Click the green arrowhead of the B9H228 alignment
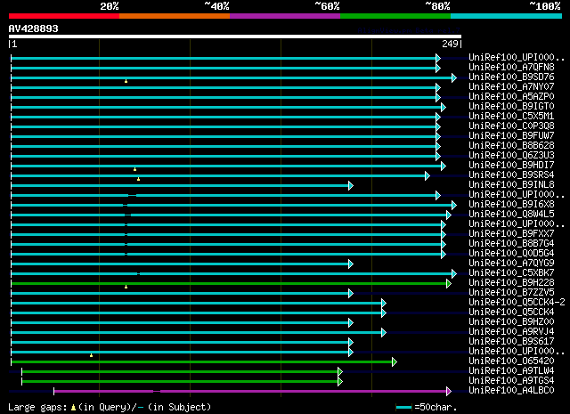Image resolution: width=570 pixels, height=414 pixels. [x=449, y=283]
